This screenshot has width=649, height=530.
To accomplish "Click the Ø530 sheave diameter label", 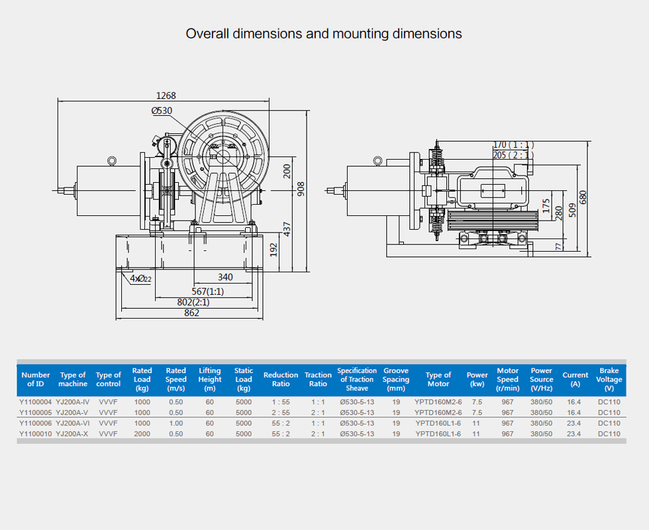I will point(162,111).
